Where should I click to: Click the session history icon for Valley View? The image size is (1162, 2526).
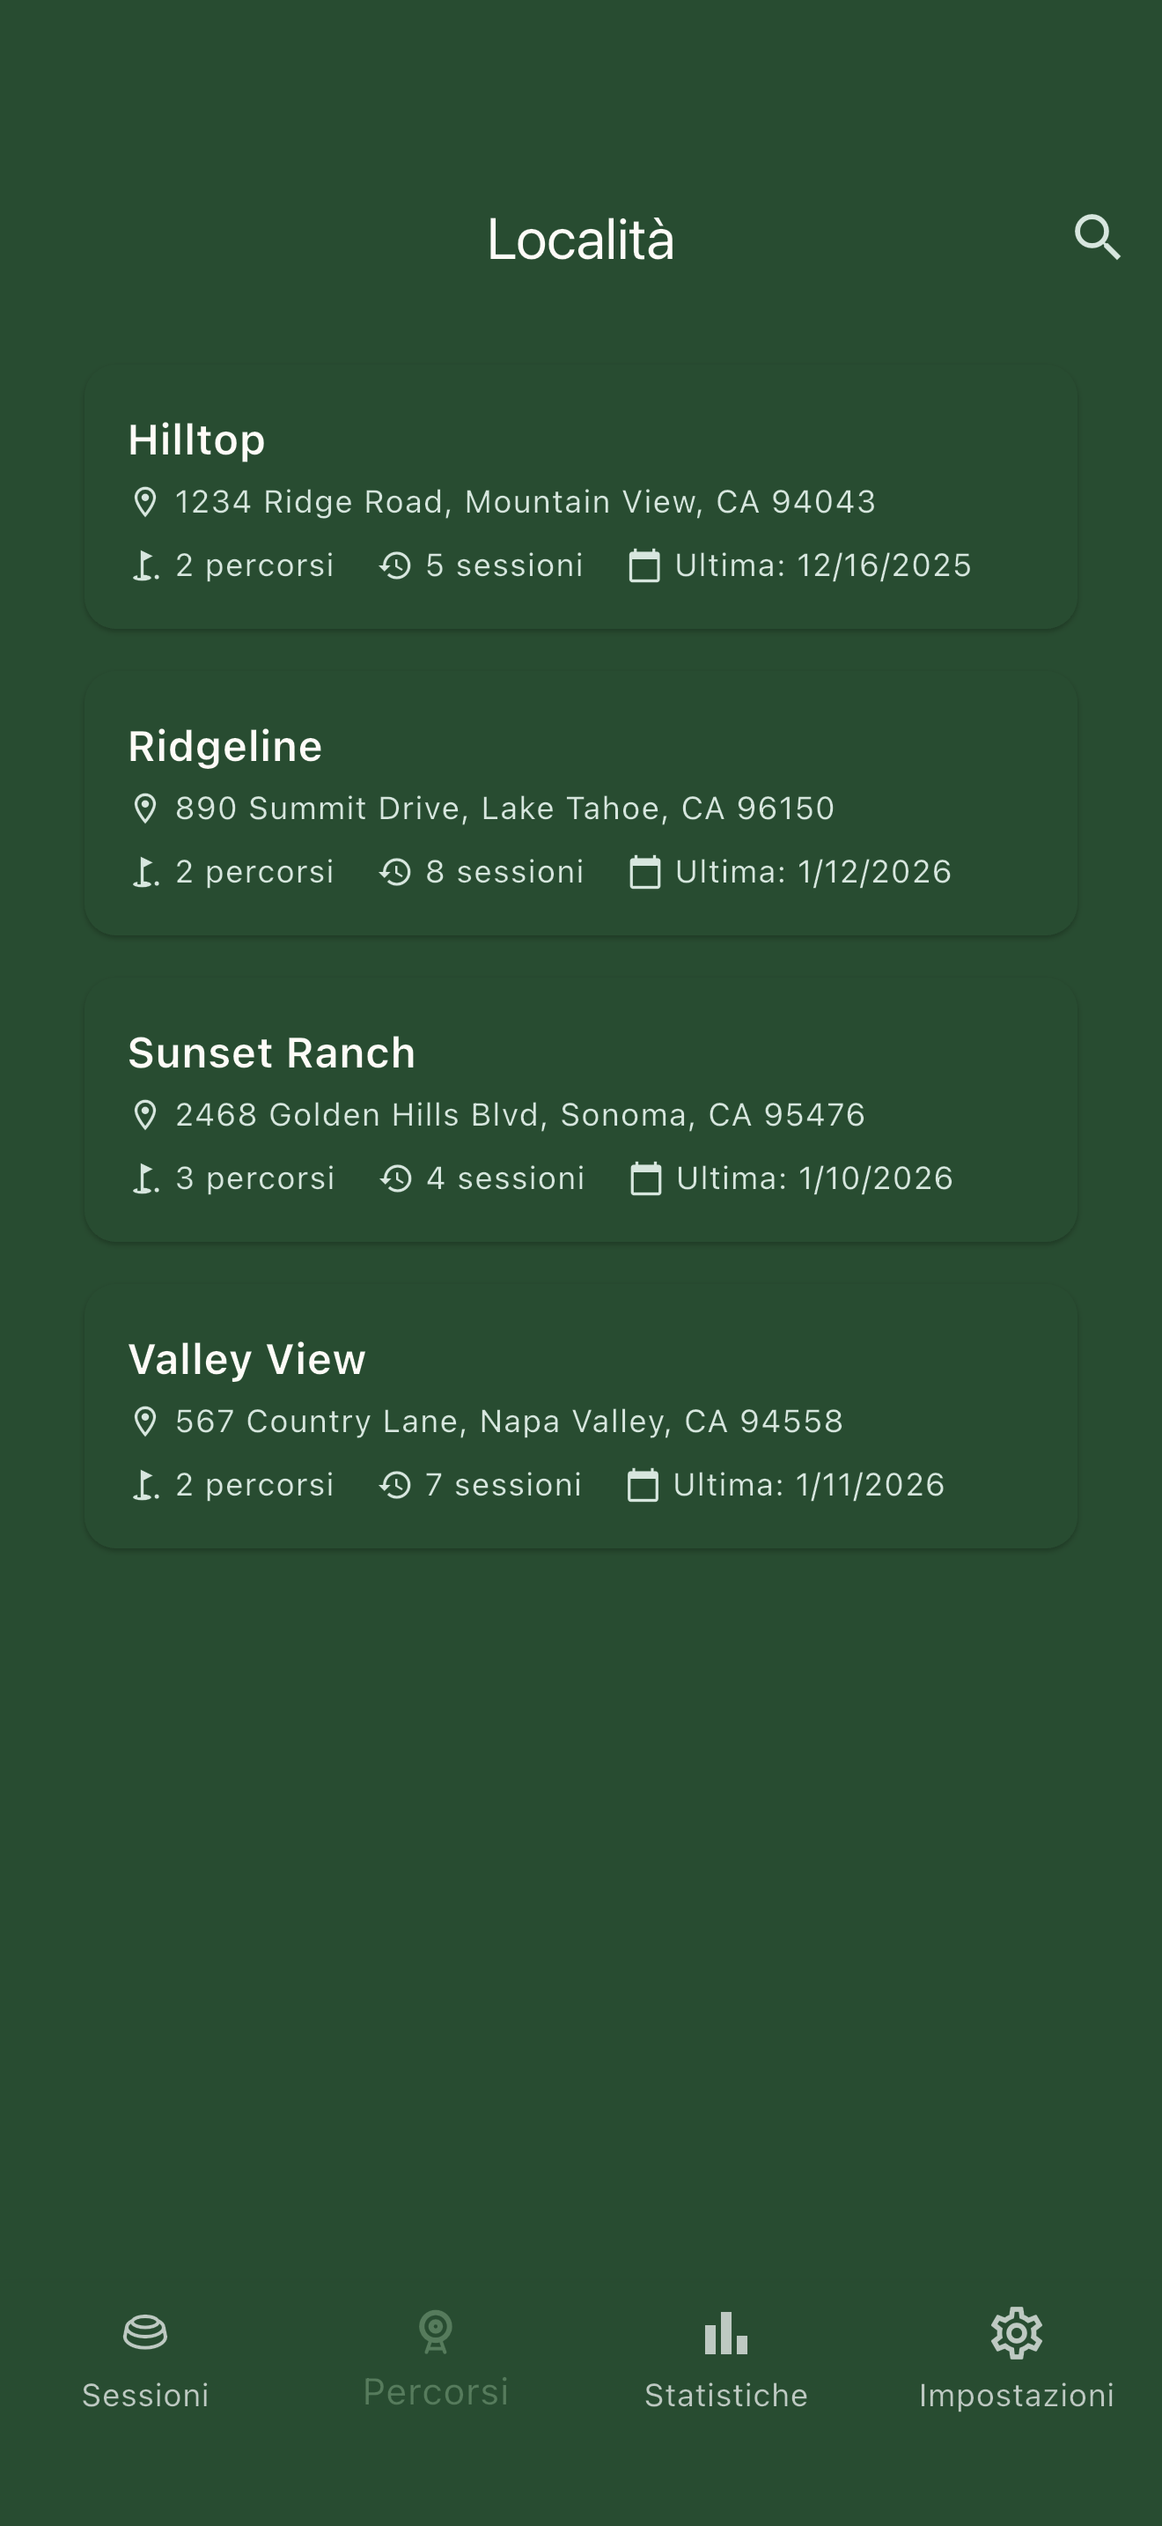point(395,1486)
